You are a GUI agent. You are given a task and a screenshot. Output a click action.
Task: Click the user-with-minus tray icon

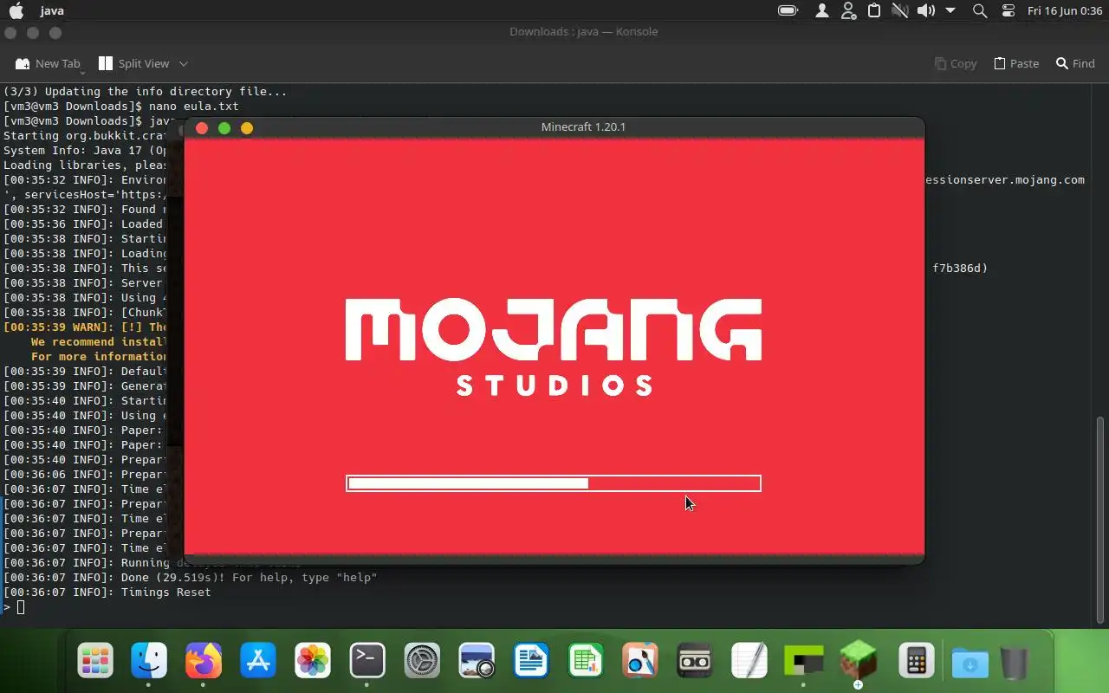point(848,10)
